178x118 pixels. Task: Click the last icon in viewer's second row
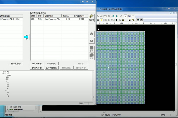pos(142,20)
